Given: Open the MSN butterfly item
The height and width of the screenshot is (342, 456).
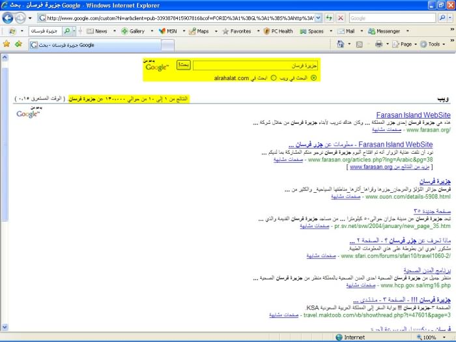Looking at the screenshot, I should (x=168, y=31).
